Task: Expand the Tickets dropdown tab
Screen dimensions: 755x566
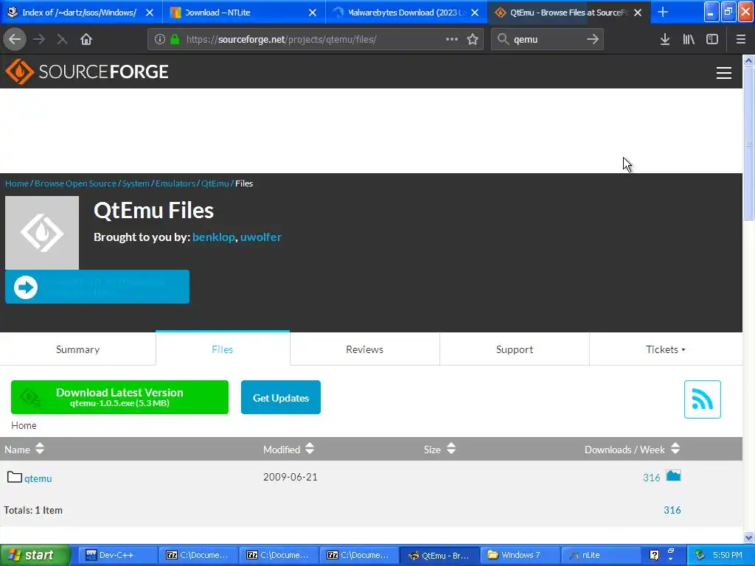Action: tap(666, 349)
